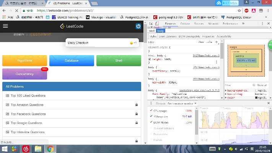Open Chrome from the Windows taskbar
The width and height of the screenshot is (272, 153).
(x=50, y=149)
